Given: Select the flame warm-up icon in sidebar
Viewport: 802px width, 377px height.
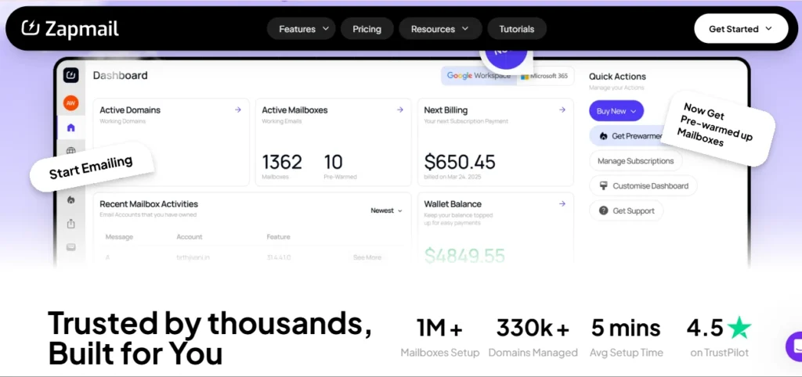Looking at the screenshot, I should 71,200.
